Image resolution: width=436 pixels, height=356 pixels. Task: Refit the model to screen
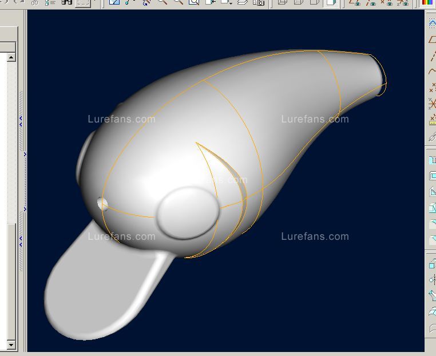[194, 2]
